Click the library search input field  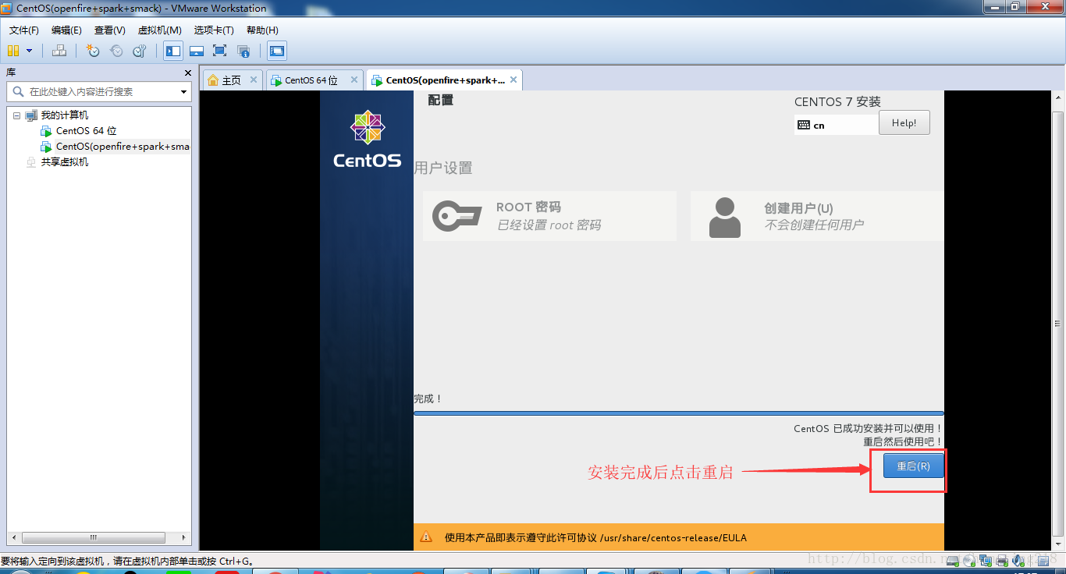click(x=99, y=91)
